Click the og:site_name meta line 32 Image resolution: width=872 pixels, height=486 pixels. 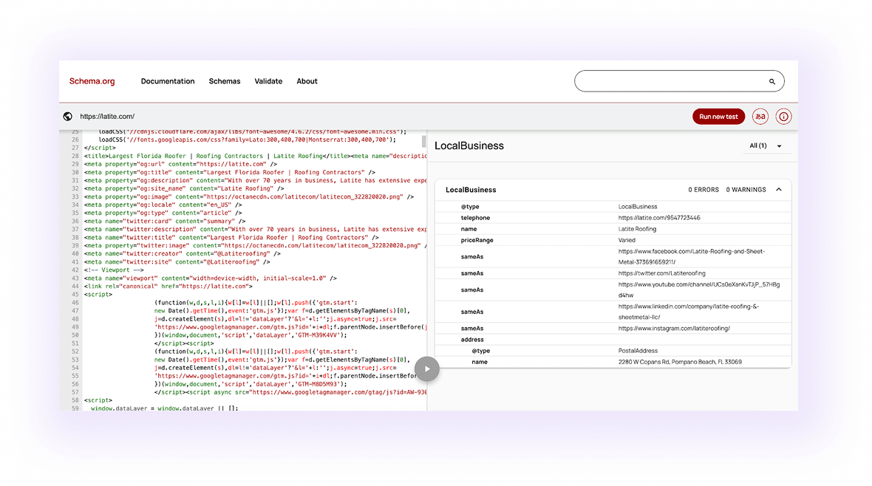183,188
